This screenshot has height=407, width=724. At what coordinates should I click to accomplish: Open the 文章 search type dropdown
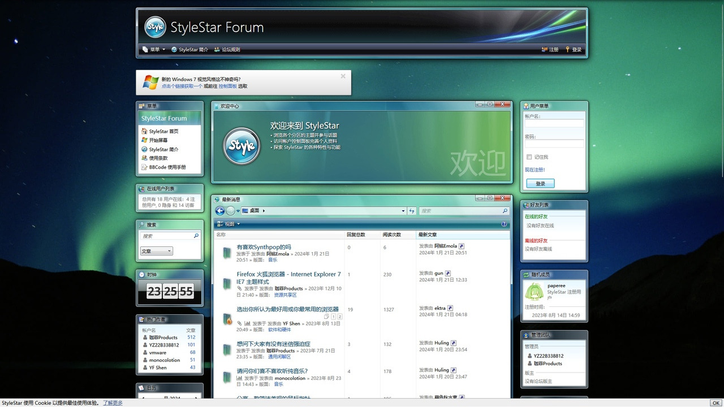(x=157, y=251)
